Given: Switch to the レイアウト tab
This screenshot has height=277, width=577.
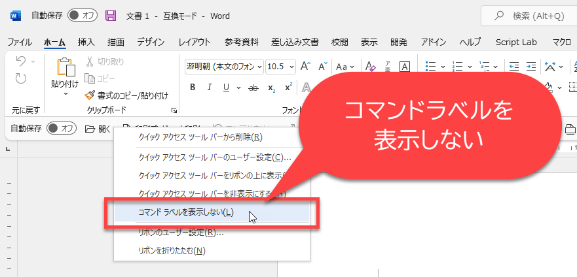Looking at the screenshot, I should point(195,42).
